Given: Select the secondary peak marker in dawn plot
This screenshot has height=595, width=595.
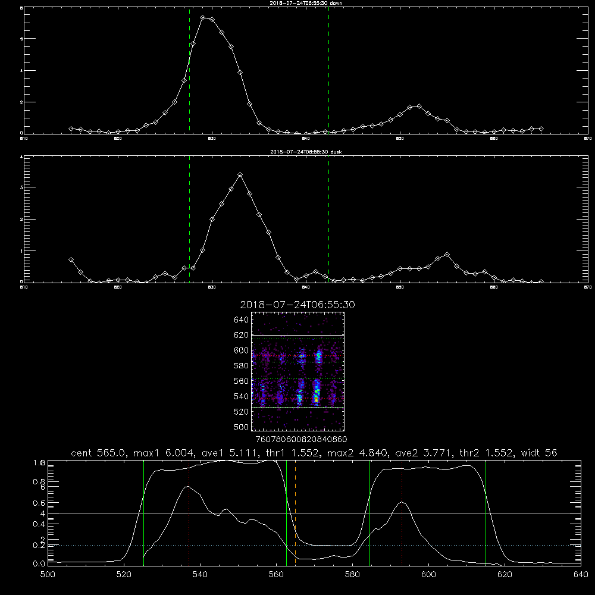Looking at the screenshot, I should click(419, 106).
